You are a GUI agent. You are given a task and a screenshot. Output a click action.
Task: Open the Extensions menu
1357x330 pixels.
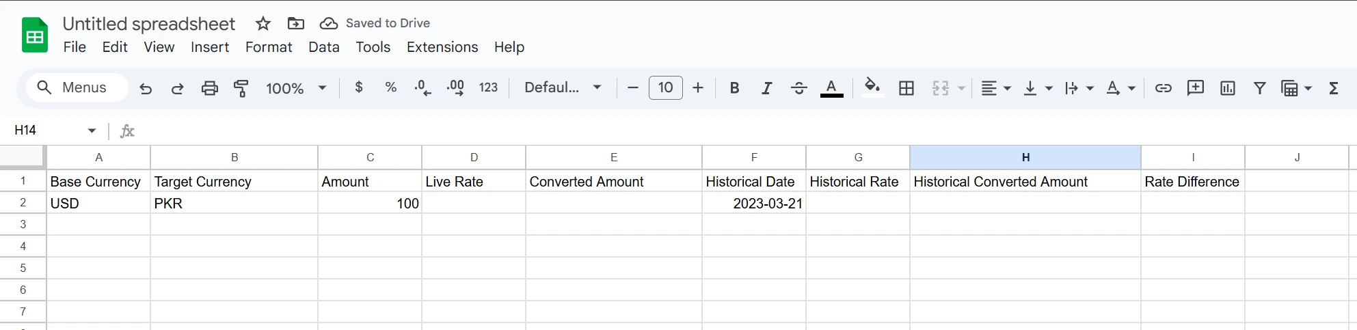click(x=442, y=47)
